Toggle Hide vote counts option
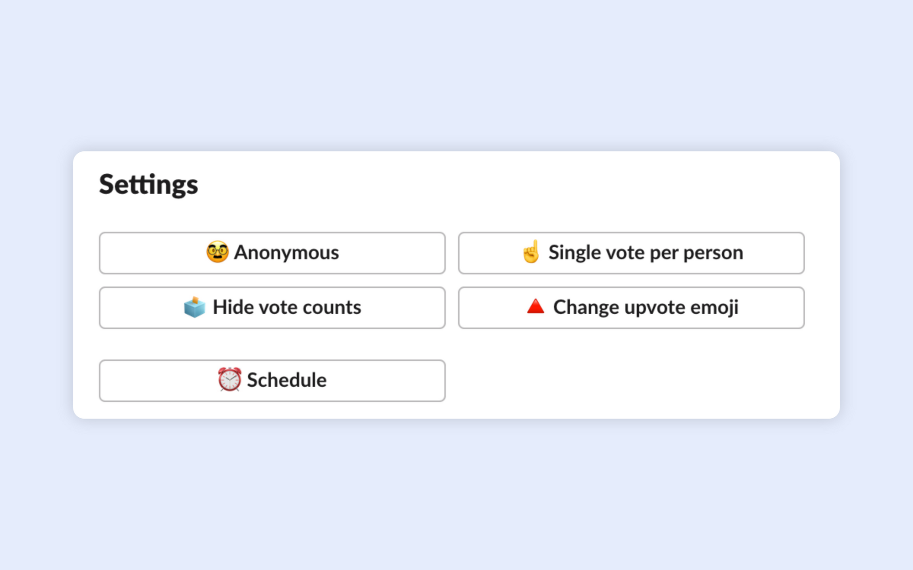Image resolution: width=913 pixels, height=570 pixels. point(272,308)
